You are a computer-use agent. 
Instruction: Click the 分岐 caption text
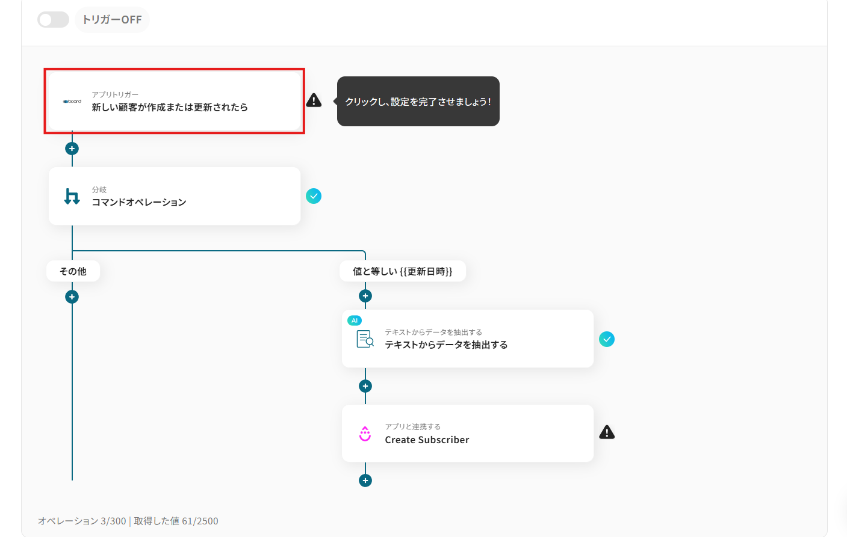click(99, 189)
